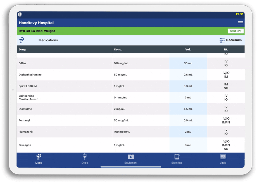Open the hamburger menu icon

click(240, 23)
